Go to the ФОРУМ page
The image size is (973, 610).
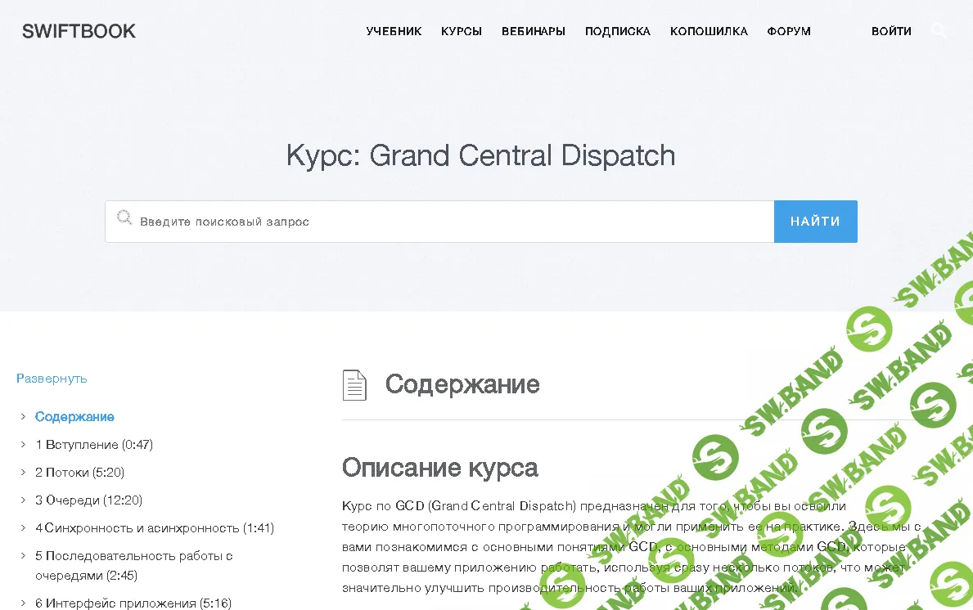click(x=788, y=30)
